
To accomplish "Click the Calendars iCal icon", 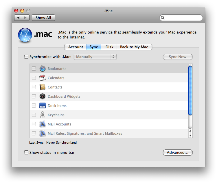I will coord(42,78).
